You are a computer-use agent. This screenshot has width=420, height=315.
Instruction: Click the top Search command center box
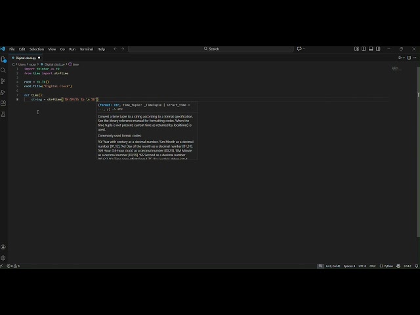click(211, 49)
